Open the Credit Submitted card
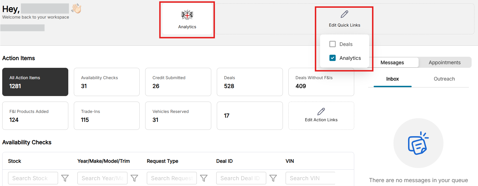 tap(178, 82)
